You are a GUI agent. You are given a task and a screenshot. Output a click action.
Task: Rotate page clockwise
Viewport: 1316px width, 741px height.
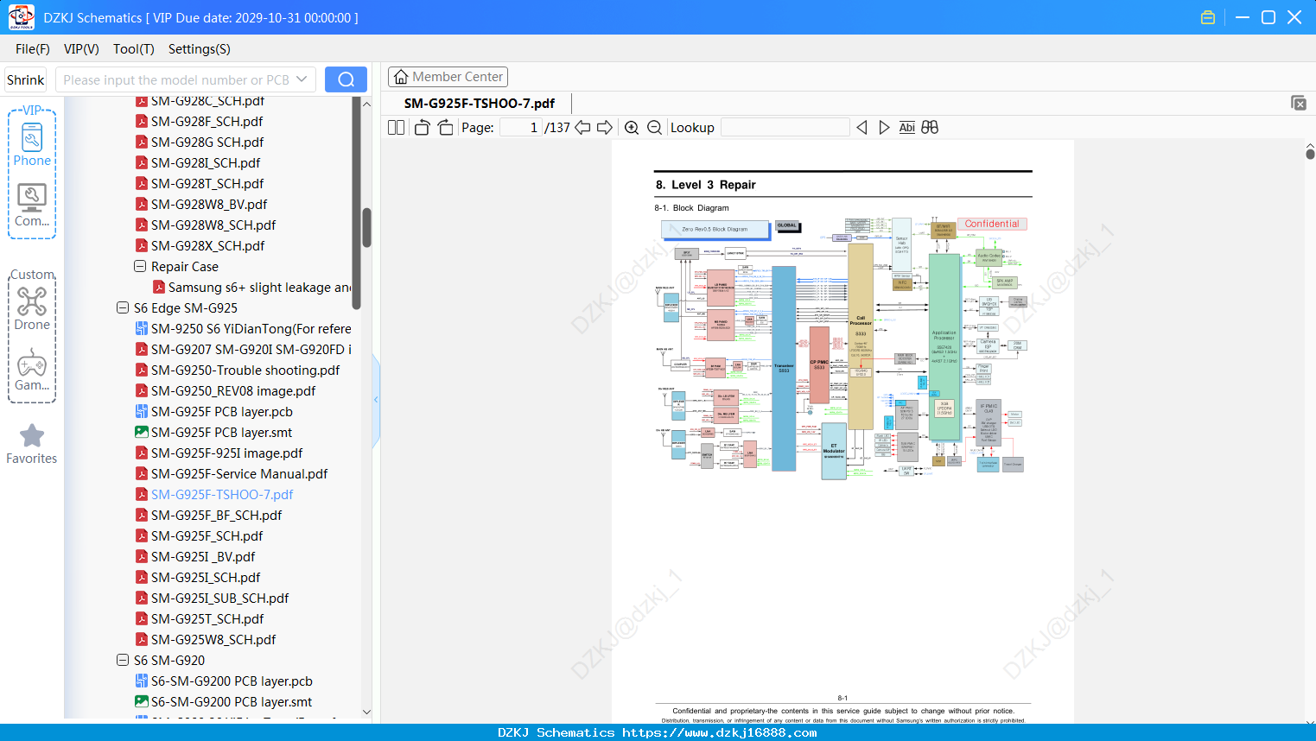pyautogui.click(x=445, y=127)
